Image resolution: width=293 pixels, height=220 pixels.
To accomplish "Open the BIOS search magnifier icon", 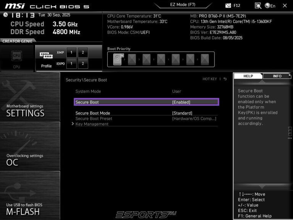I will 258,5.
